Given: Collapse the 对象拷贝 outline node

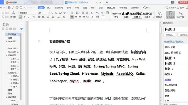Looking at the screenshot, I should pos(6,55).
